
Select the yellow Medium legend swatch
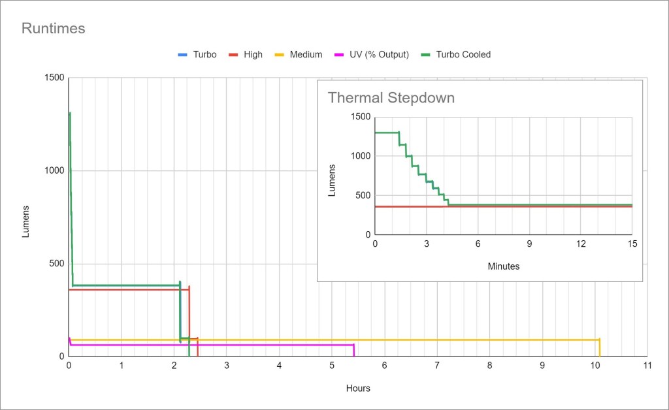click(280, 55)
